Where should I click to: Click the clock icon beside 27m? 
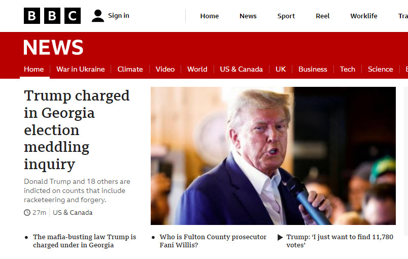(x=27, y=213)
